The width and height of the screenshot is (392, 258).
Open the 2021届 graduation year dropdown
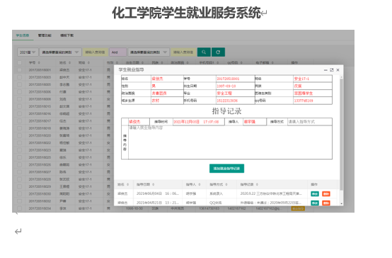click(x=28, y=52)
